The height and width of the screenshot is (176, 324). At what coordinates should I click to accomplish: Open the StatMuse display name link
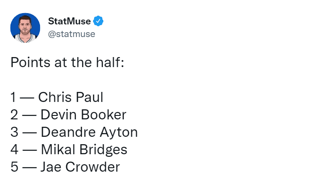click(69, 21)
